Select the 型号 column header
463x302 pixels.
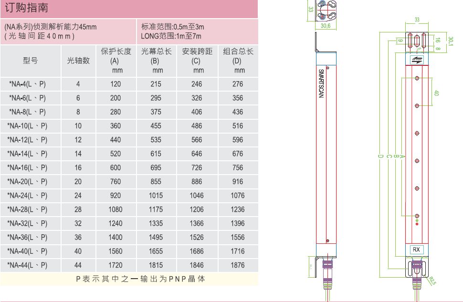click(31, 61)
